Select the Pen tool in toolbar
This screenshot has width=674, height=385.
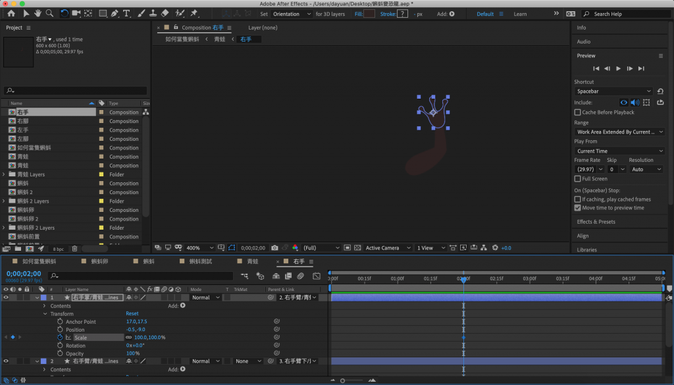115,13
